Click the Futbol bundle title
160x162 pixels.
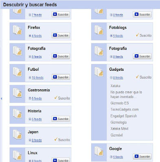point(33,69)
